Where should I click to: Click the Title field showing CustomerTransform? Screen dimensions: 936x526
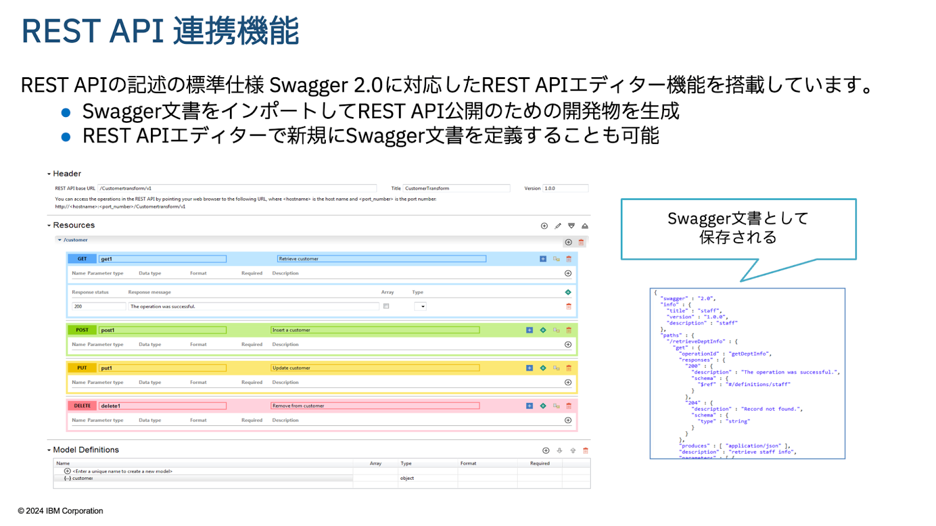456,188
